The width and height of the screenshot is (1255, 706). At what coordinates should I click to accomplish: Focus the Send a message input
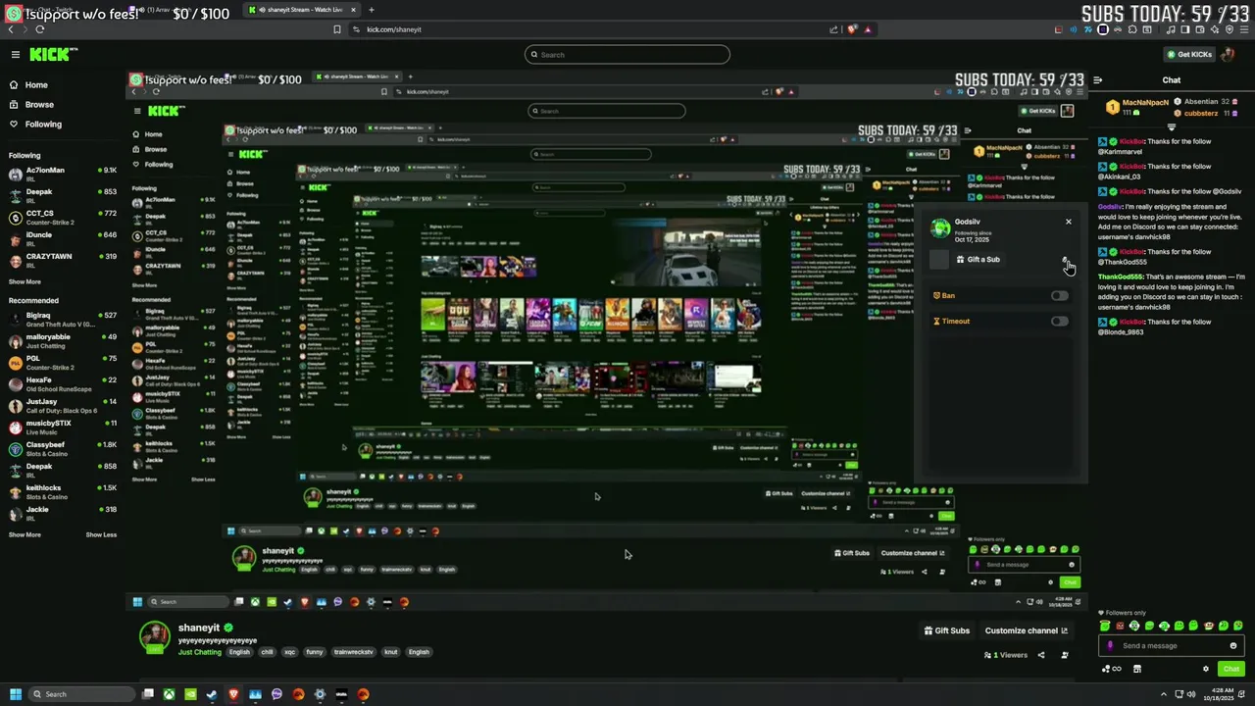pos(1172,645)
